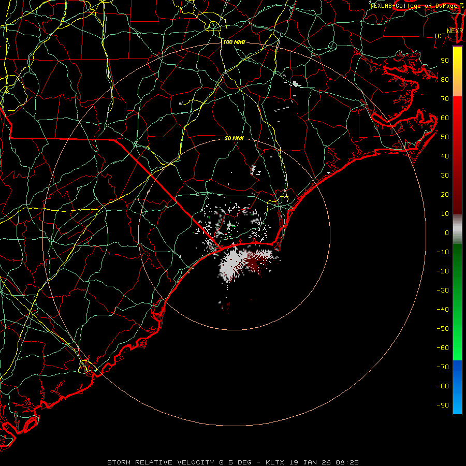Pick the 50 label on the color scale
Screen dimensions: 466x466
point(445,137)
